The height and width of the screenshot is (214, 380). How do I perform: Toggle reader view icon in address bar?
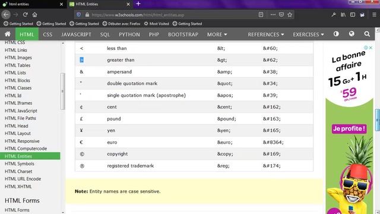click(x=261, y=15)
